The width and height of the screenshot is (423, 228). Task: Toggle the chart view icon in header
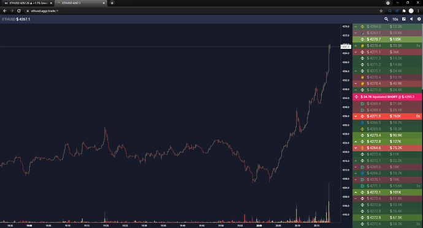click(403, 19)
